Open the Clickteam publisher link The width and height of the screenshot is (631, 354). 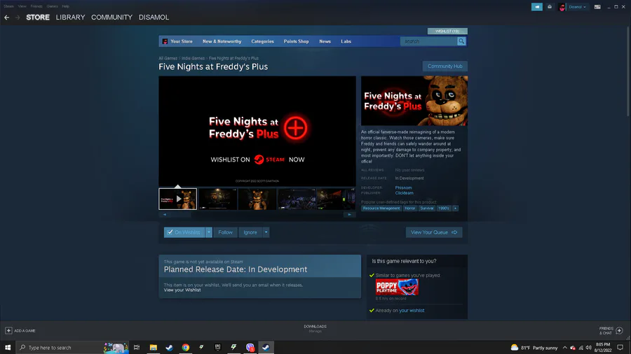(x=404, y=193)
